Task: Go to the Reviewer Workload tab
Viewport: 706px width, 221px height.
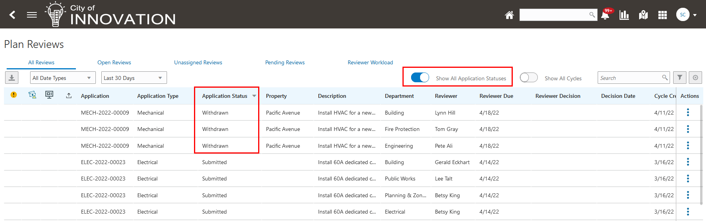Action: (x=370, y=62)
